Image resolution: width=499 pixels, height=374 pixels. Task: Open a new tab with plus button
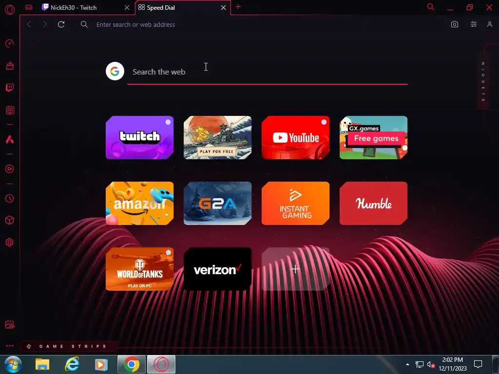pyautogui.click(x=238, y=7)
